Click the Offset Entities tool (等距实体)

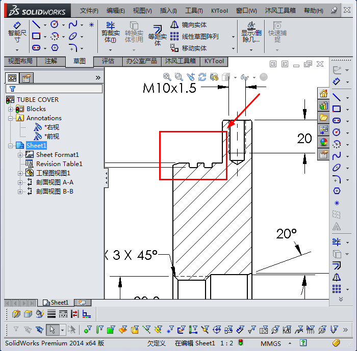[158, 33]
